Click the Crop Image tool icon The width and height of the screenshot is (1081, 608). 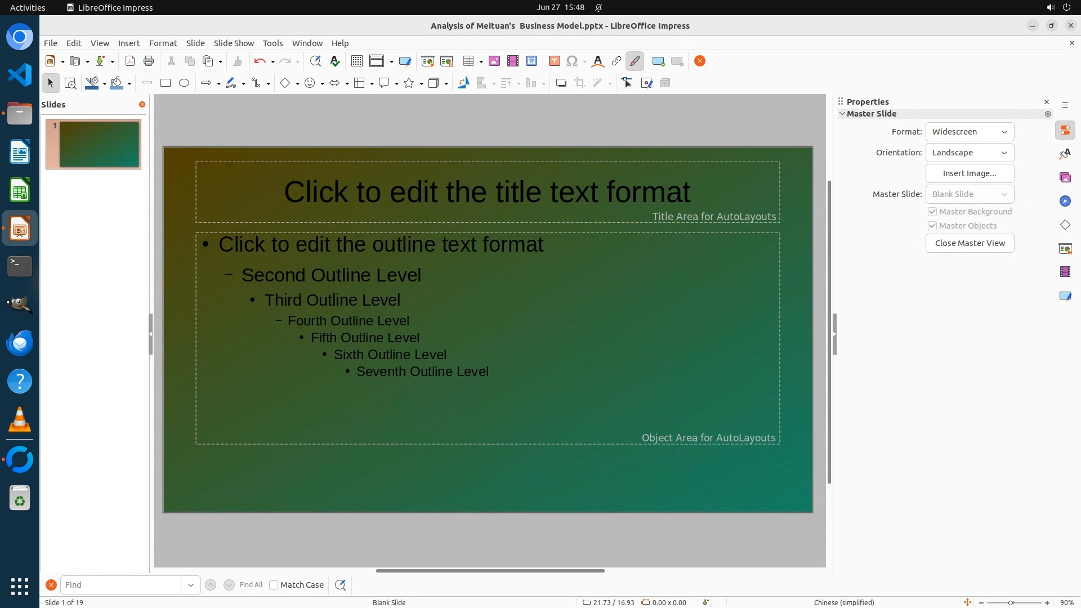coord(580,83)
